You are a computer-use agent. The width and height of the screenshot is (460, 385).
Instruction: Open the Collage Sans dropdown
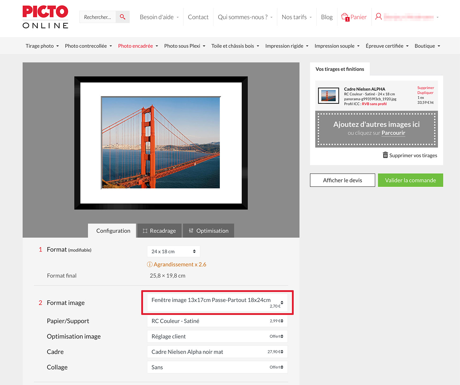pyautogui.click(x=217, y=367)
